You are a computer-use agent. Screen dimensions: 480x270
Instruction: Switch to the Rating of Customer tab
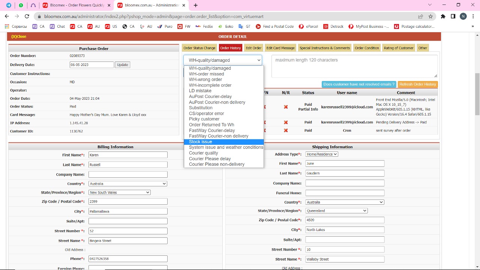point(399,48)
